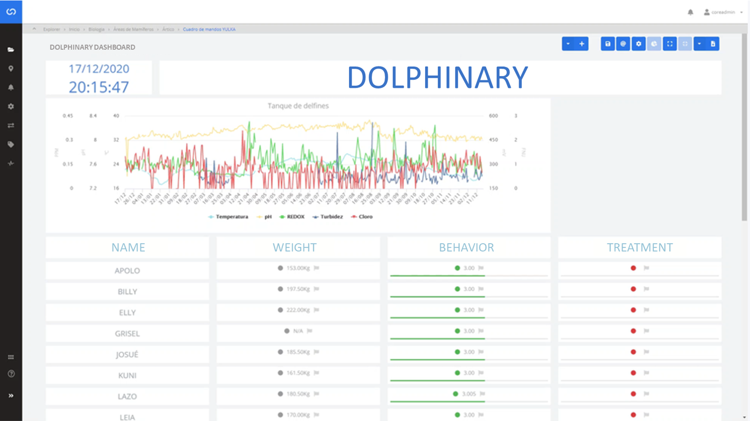Click the transfer arrows sidebar icon
This screenshot has width=750, height=421.
tap(11, 126)
